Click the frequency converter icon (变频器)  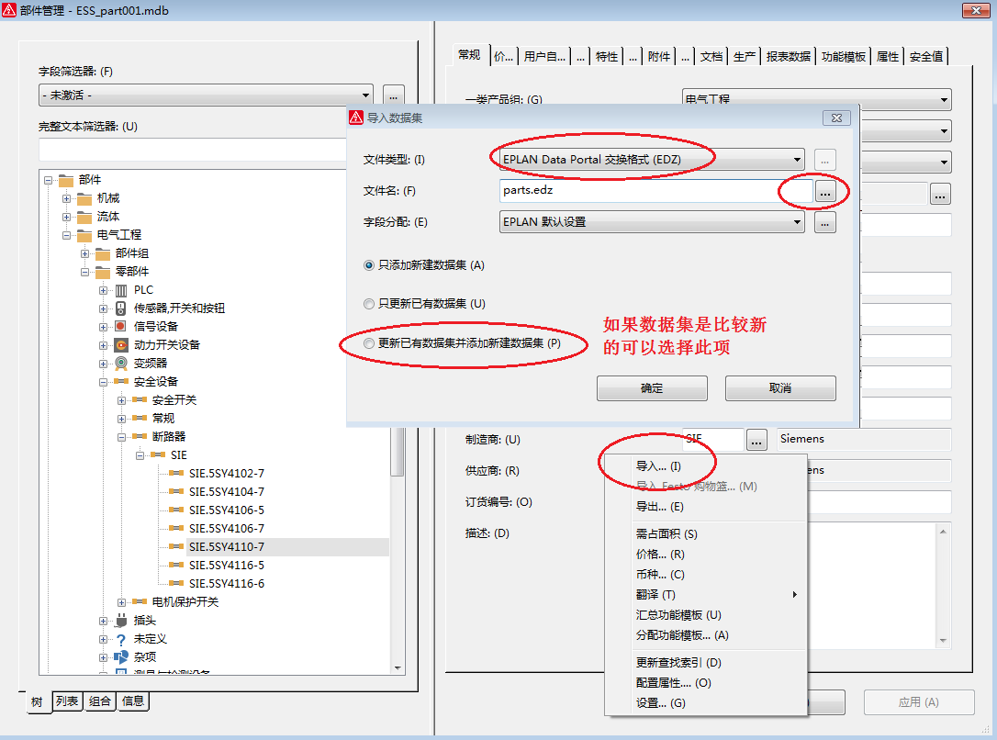point(121,363)
